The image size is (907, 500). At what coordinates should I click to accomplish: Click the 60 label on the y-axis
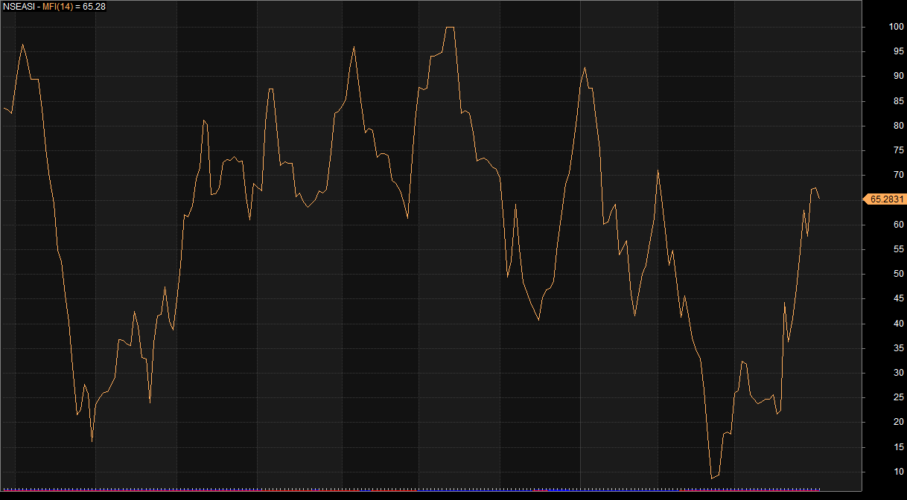(x=897, y=225)
